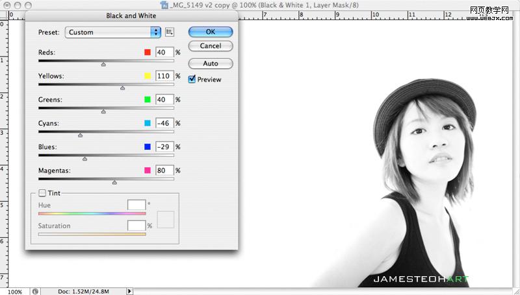Click the yellow color chip beside Yellows
Screen dimensions: 520x295
tap(148, 76)
